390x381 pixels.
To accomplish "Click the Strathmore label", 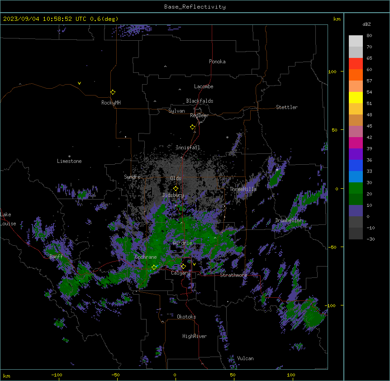I will point(233,275).
